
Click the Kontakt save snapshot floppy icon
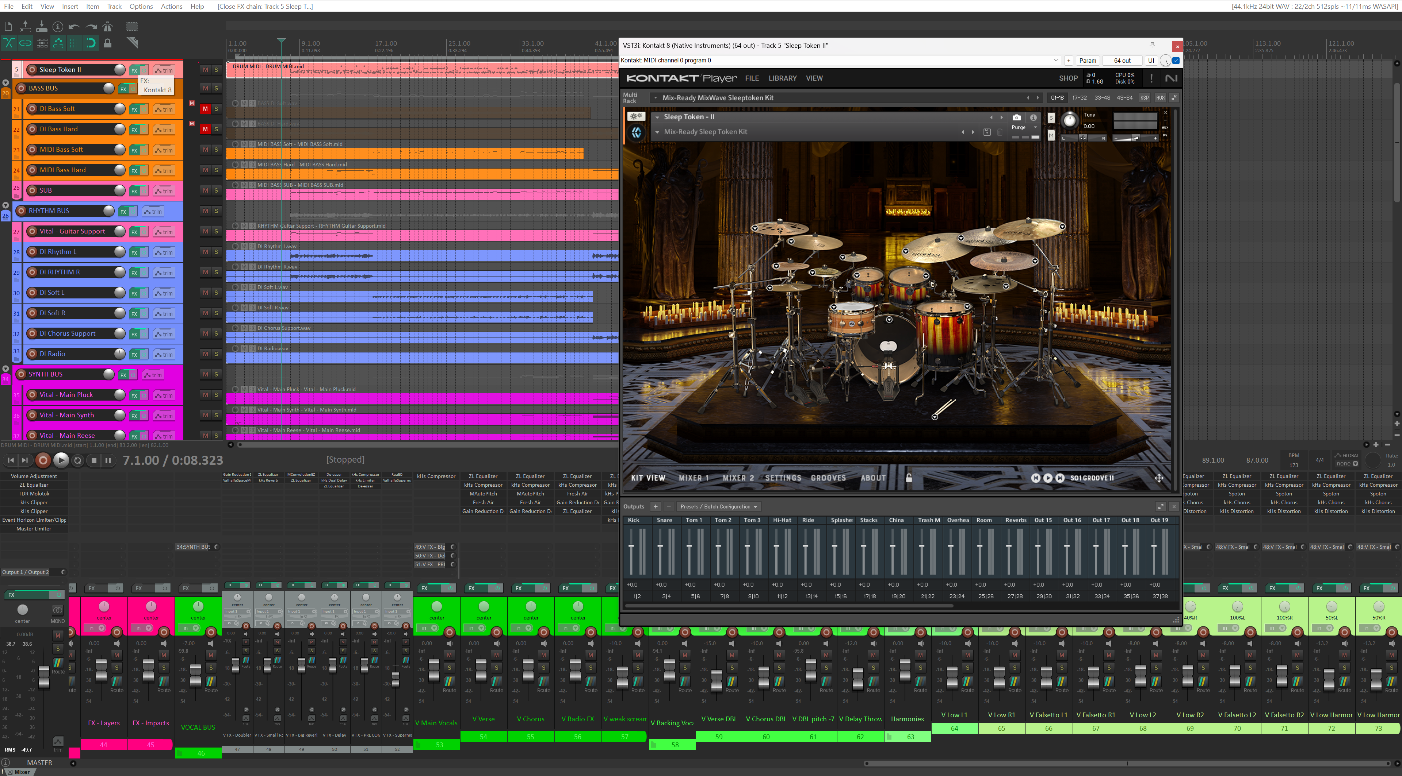(987, 132)
